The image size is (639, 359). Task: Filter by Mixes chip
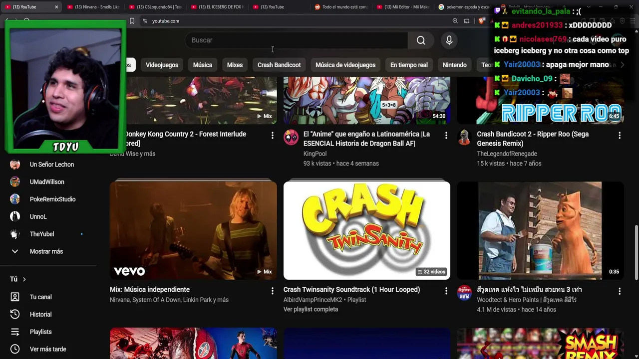235,65
